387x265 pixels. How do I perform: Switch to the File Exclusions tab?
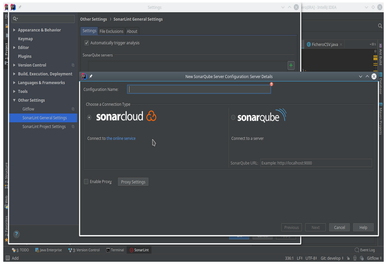(x=111, y=31)
